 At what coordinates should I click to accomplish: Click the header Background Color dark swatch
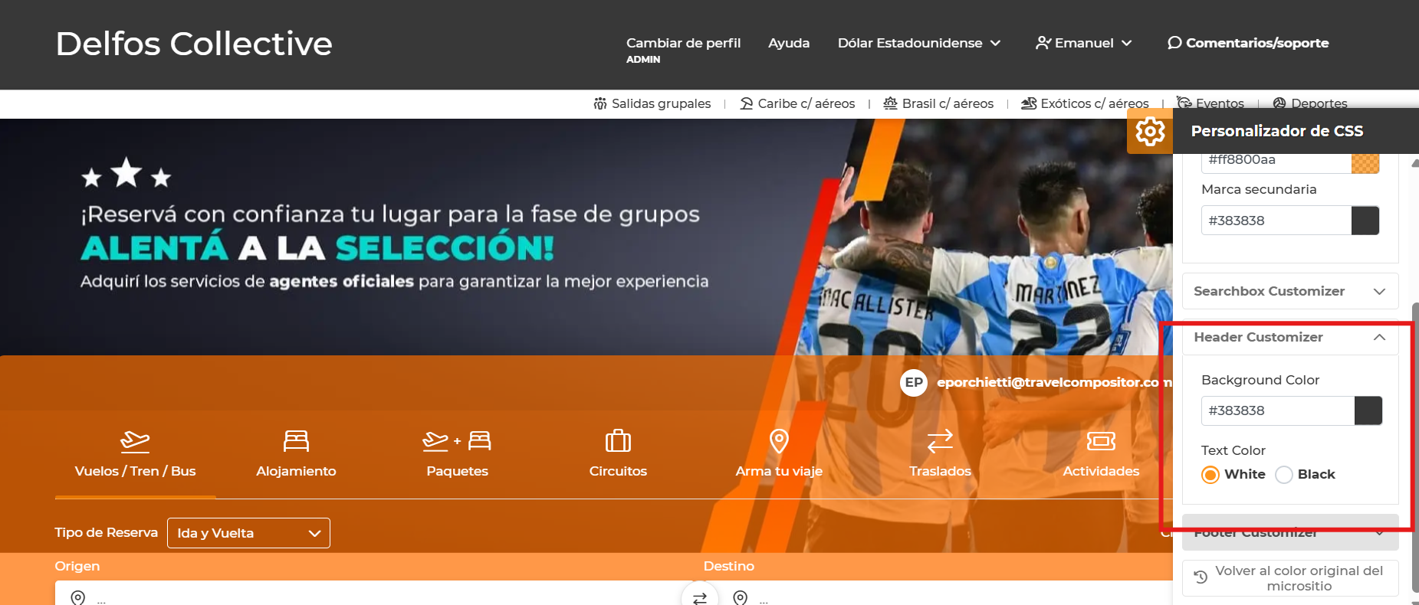coord(1368,410)
